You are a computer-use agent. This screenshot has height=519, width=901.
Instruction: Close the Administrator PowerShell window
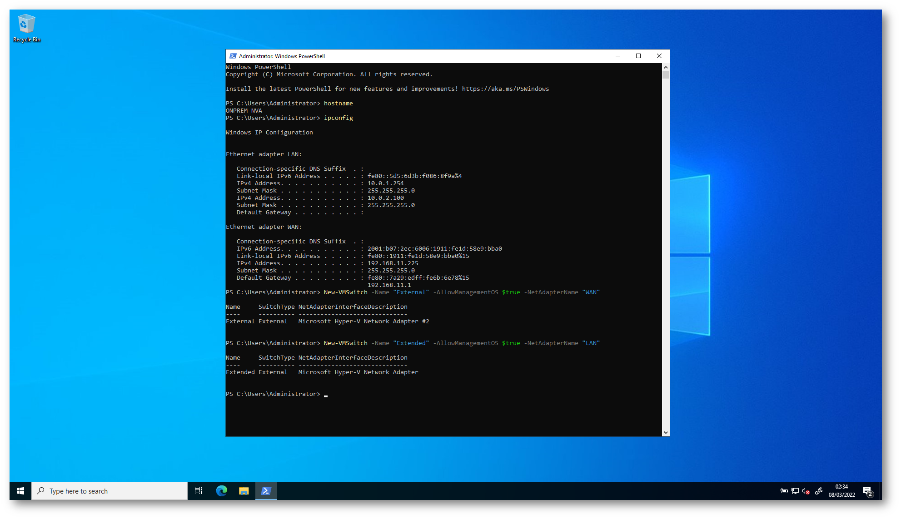659,56
